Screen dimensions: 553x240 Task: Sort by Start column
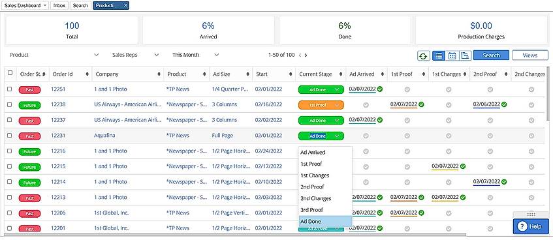(291, 74)
